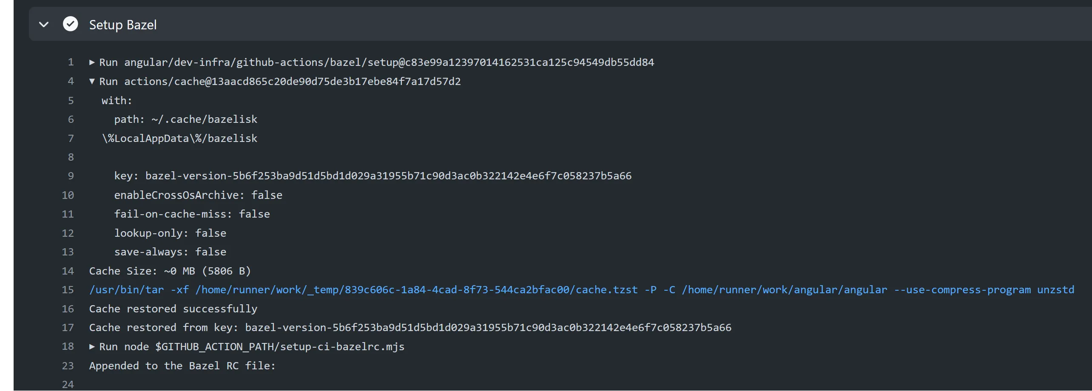The width and height of the screenshot is (1092, 391).
Task: Jump to log line number 14
Action: (68, 271)
